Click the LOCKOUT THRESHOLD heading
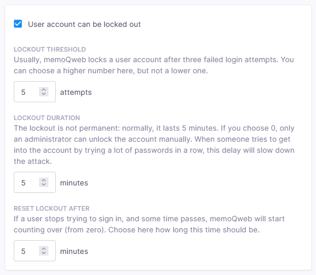Viewport: 316px width, 275px height. coord(50,50)
